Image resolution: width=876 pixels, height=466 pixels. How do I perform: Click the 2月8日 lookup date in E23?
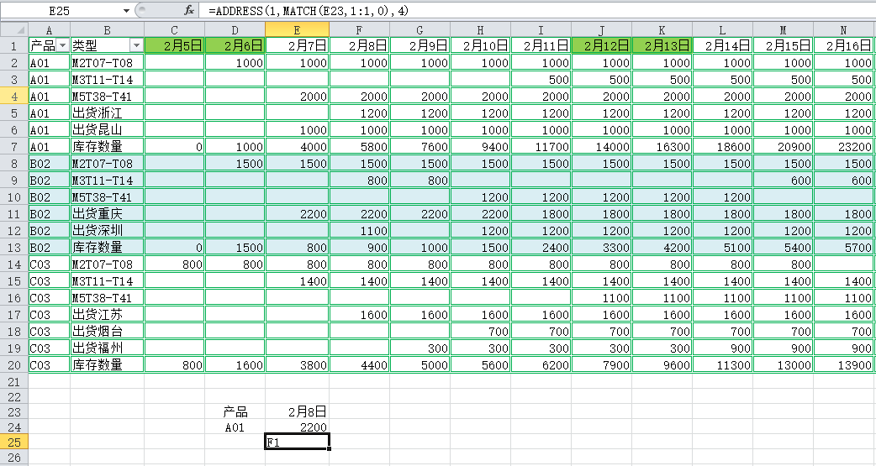tap(298, 412)
